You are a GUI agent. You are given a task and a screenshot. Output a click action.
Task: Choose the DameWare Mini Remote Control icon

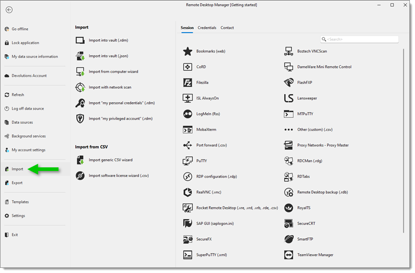[x=288, y=67]
